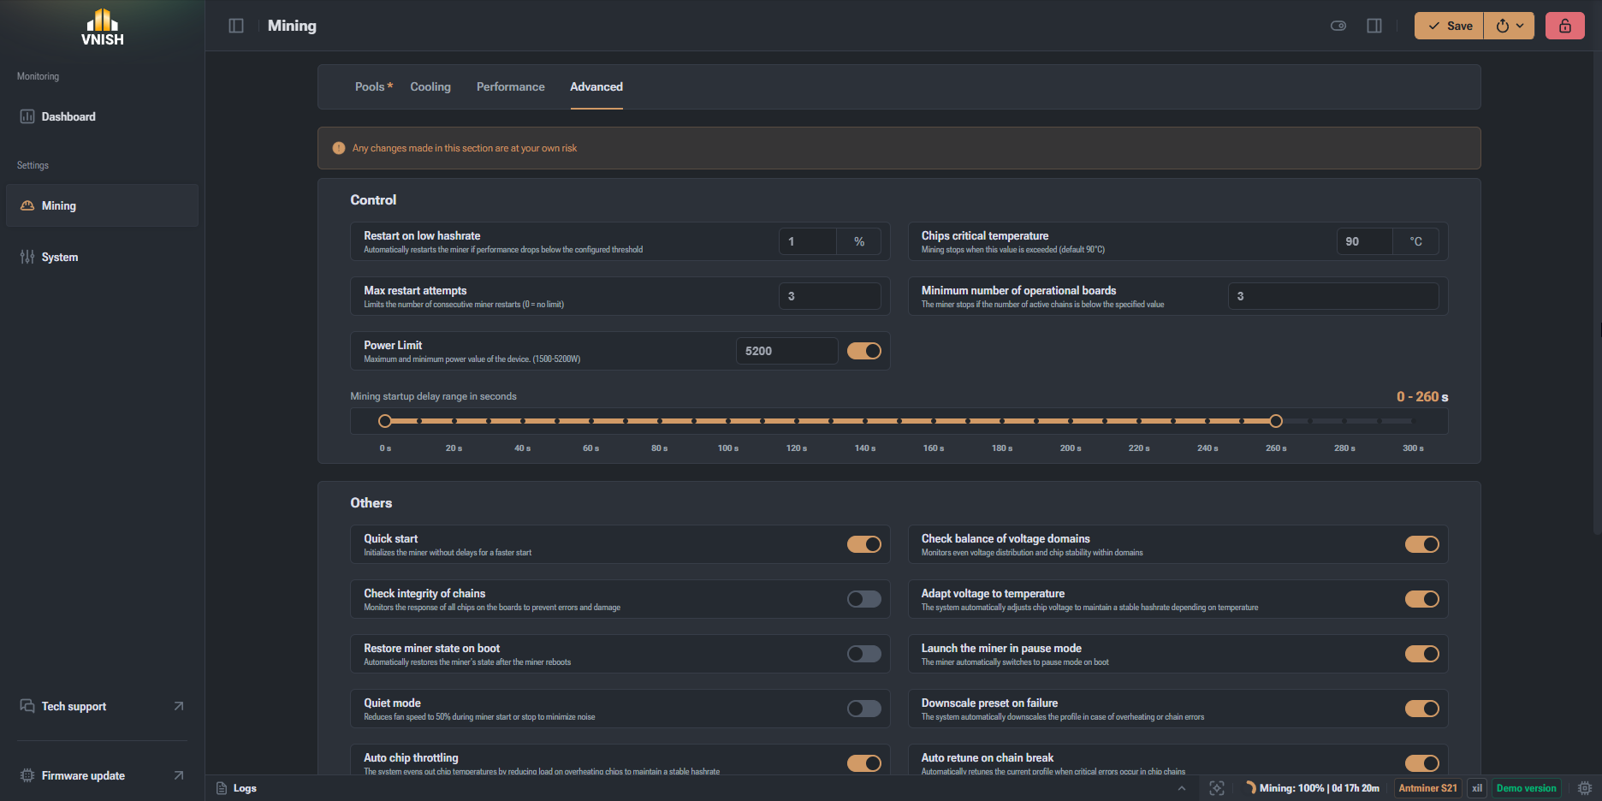This screenshot has width=1602, height=801.
Task: Collapse the left sidebar panel icon
Action: 236,26
